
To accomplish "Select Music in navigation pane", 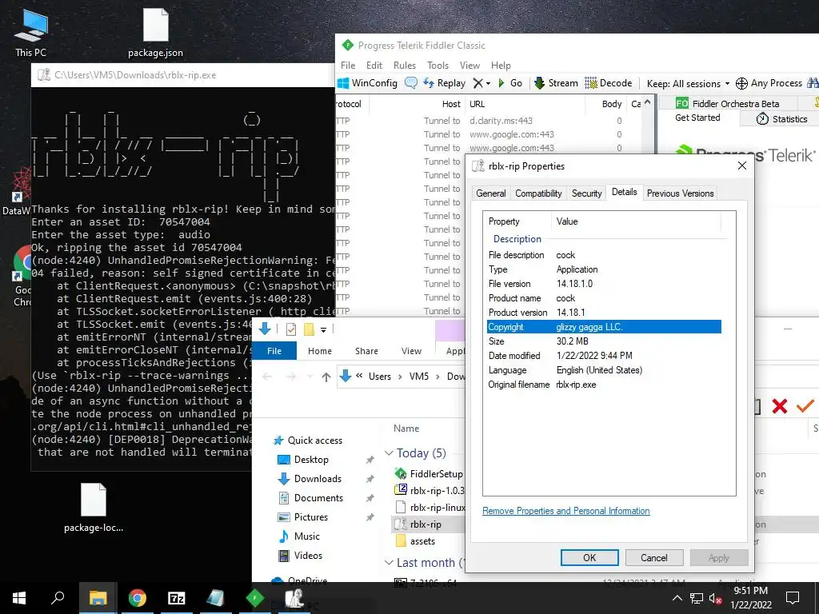I will point(306,536).
